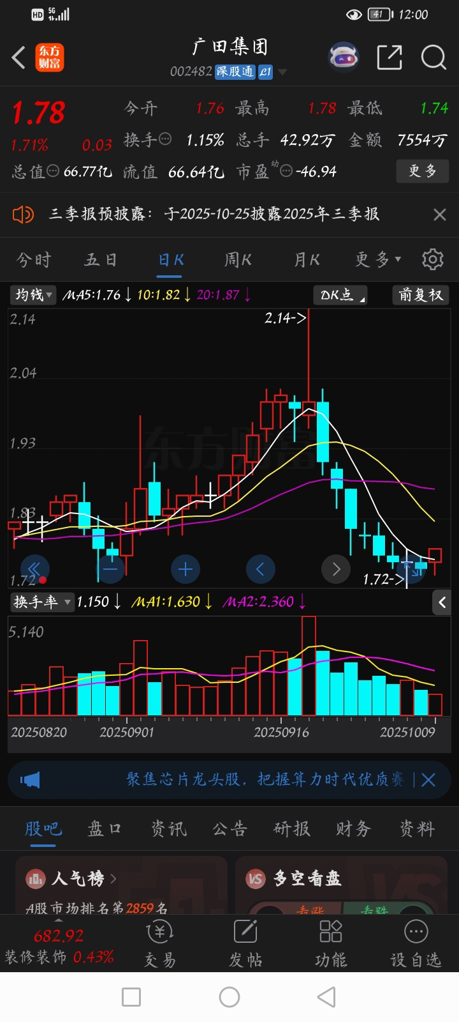The height and width of the screenshot is (1022, 459).
Task: Expand the 更多 chart period dropdown
Action: click(x=378, y=260)
